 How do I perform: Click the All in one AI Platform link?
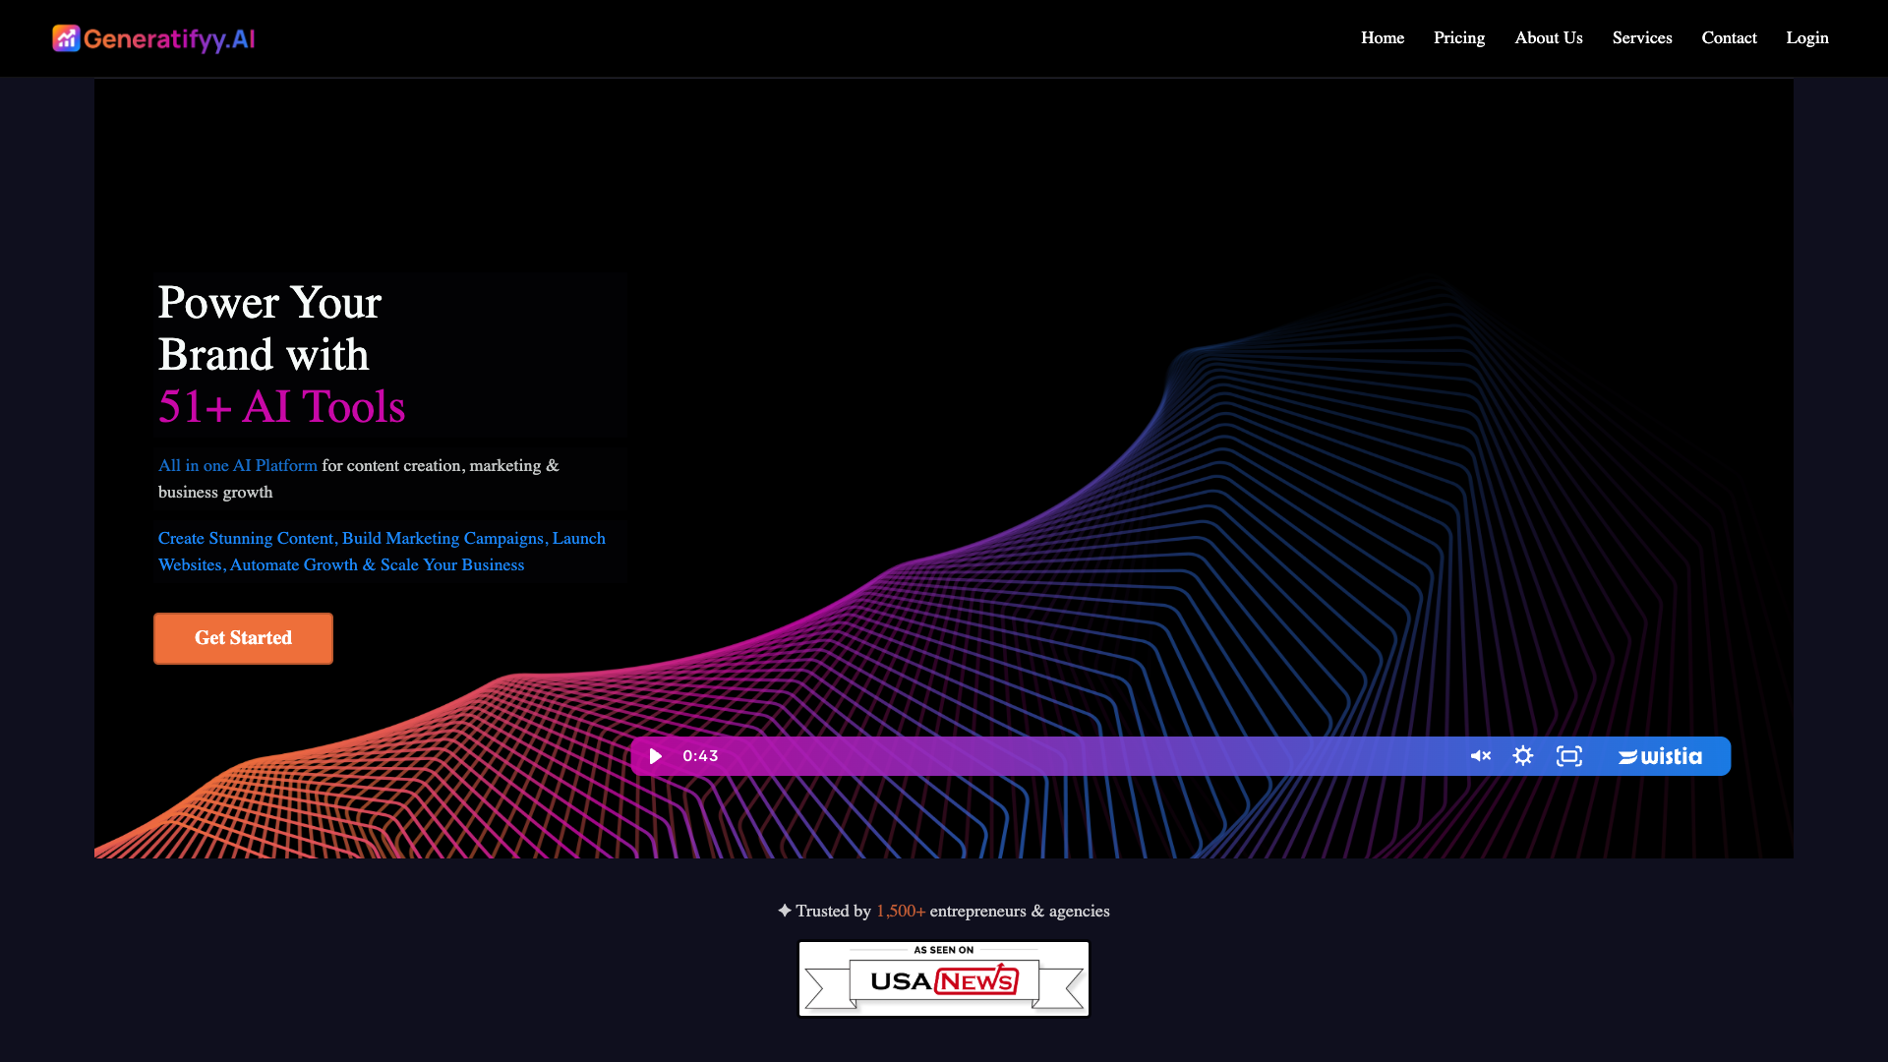click(238, 465)
